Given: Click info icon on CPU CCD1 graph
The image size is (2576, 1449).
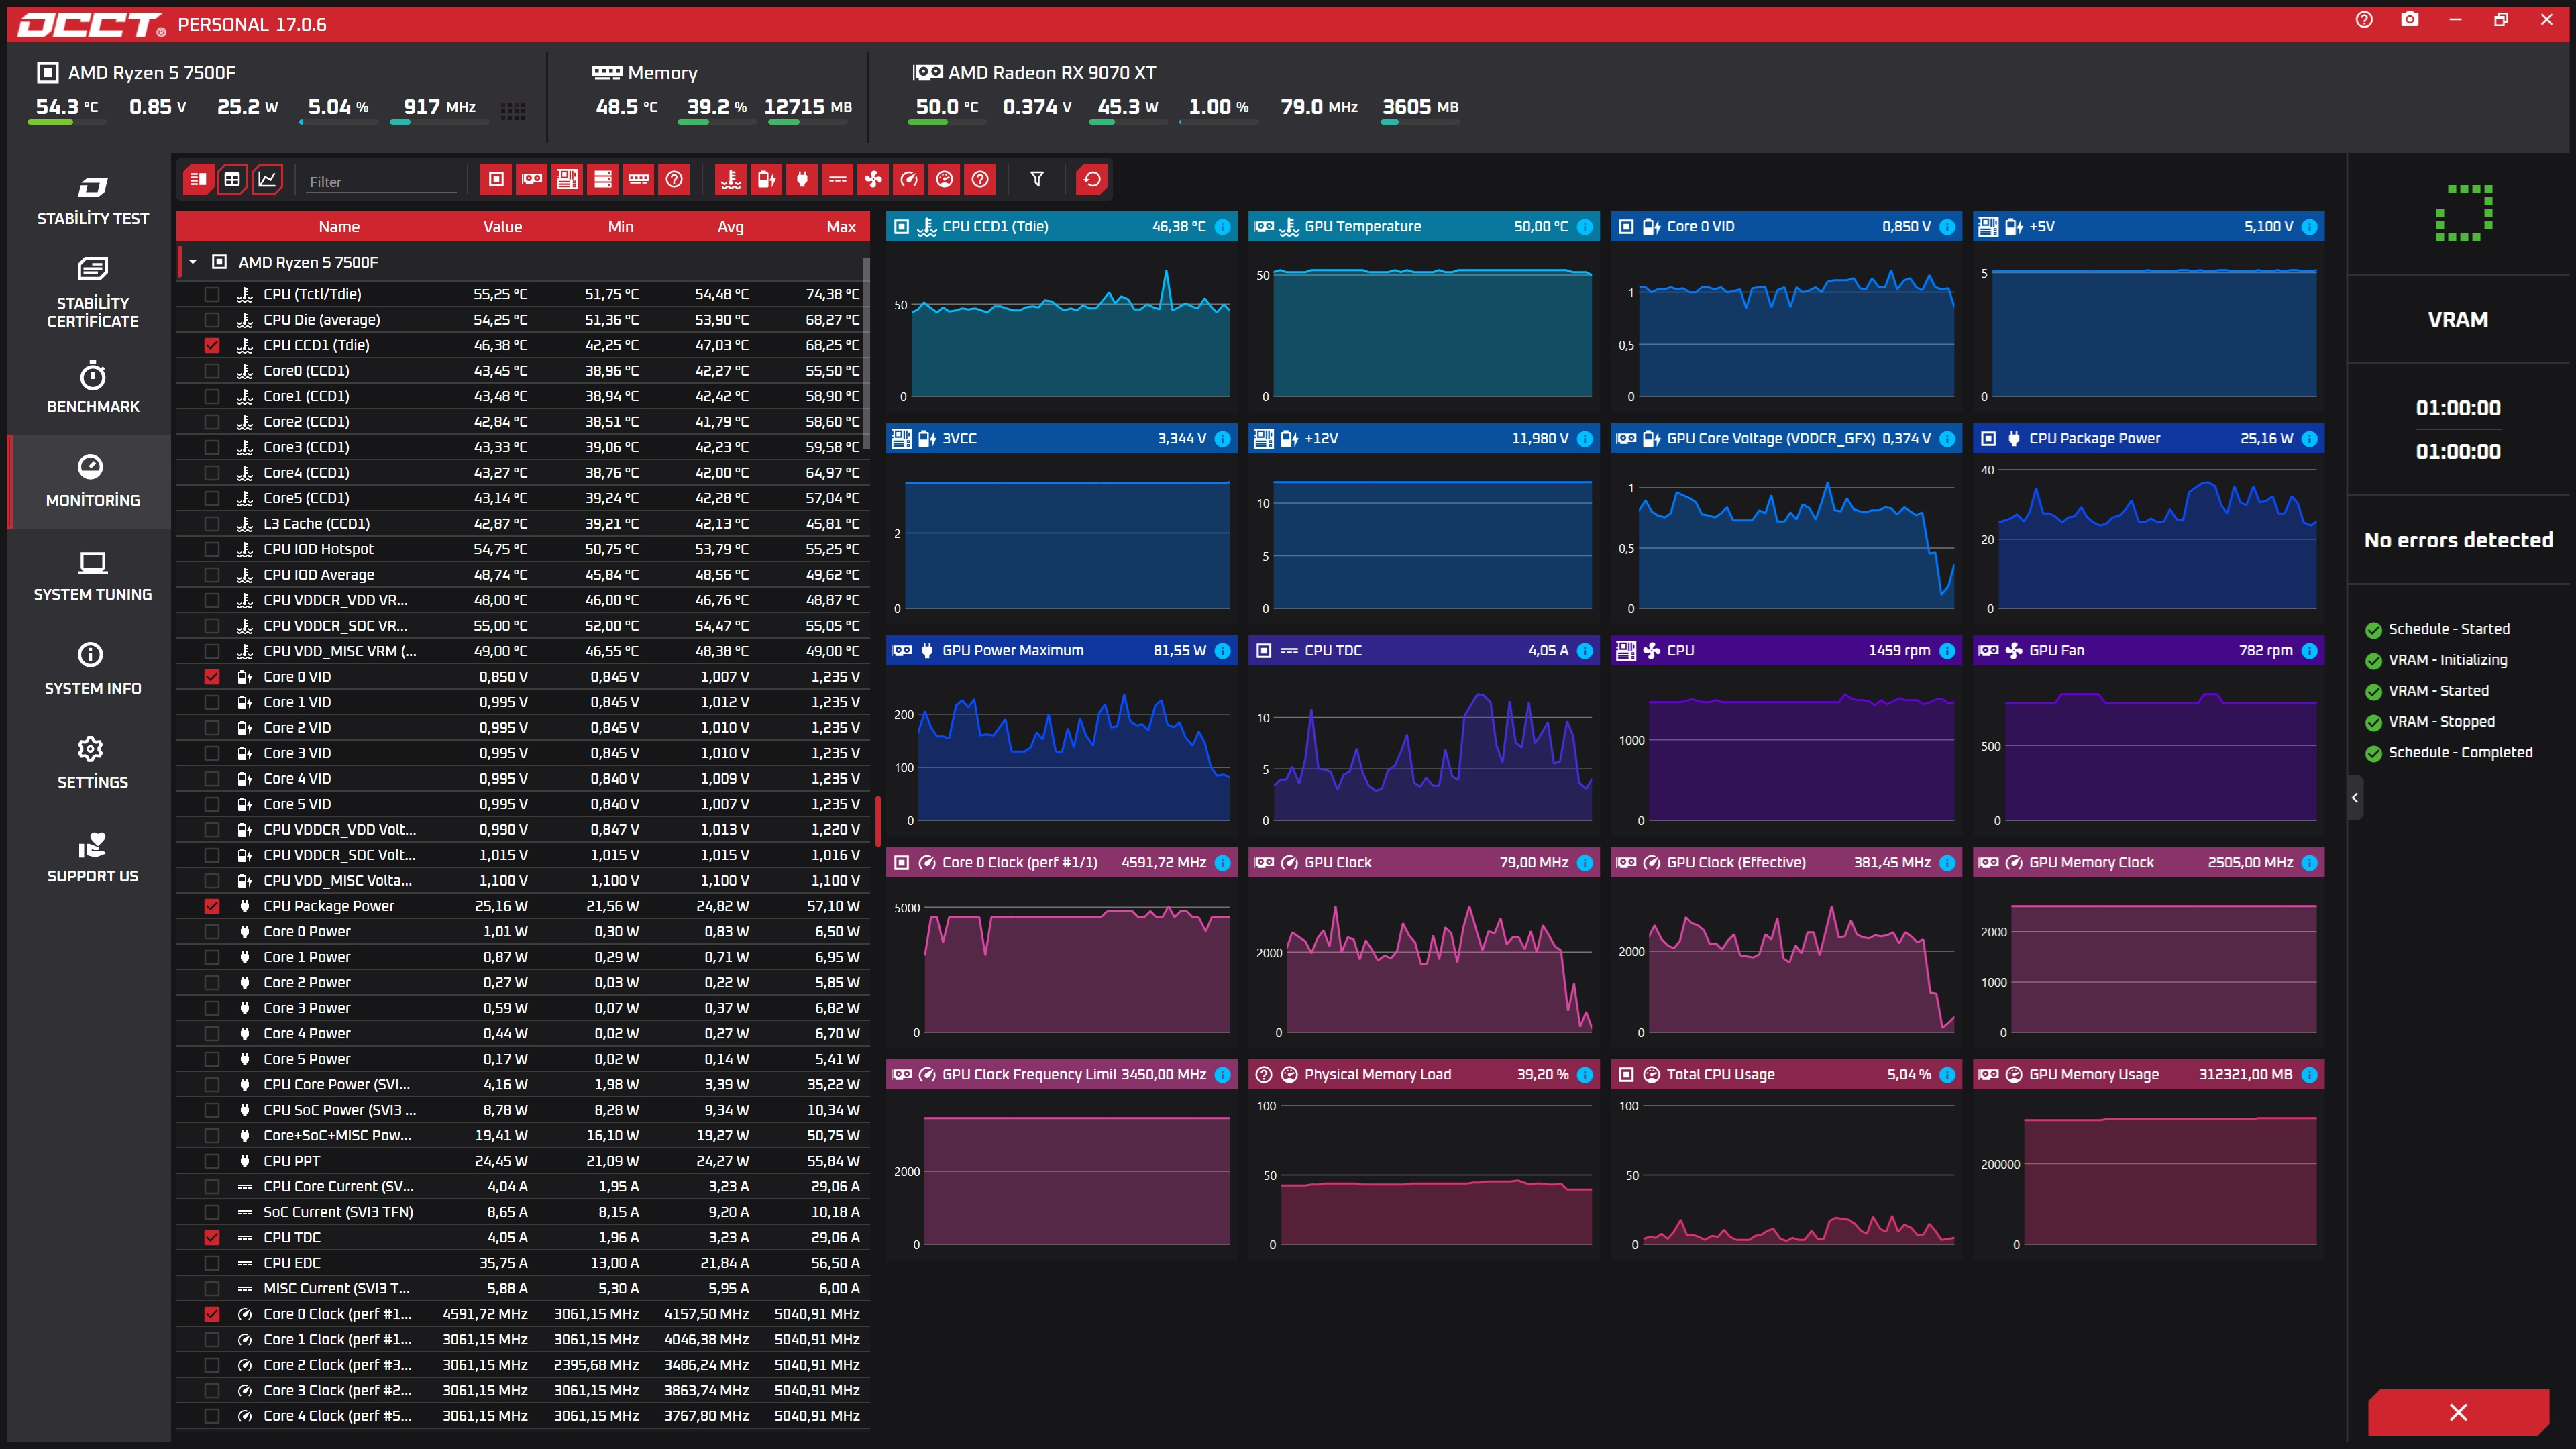Looking at the screenshot, I should (x=1222, y=227).
